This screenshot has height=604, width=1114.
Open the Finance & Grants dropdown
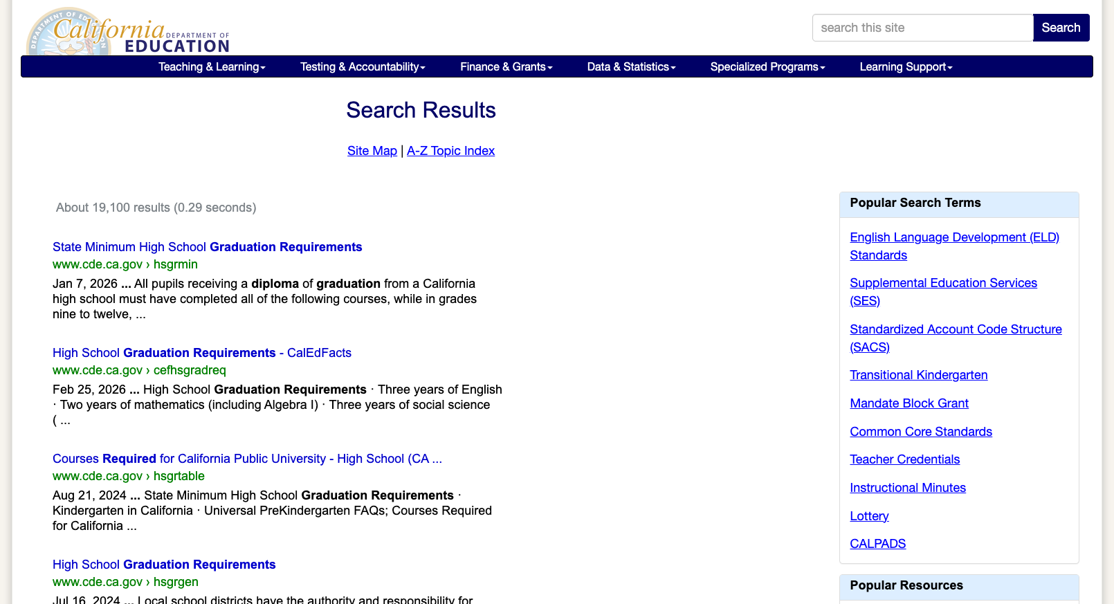click(506, 66)
